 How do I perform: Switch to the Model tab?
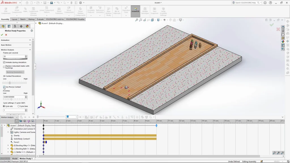click(14, 158)
